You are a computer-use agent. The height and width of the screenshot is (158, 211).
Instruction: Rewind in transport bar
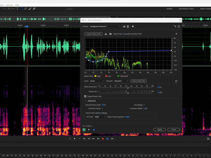click(89, 139)
